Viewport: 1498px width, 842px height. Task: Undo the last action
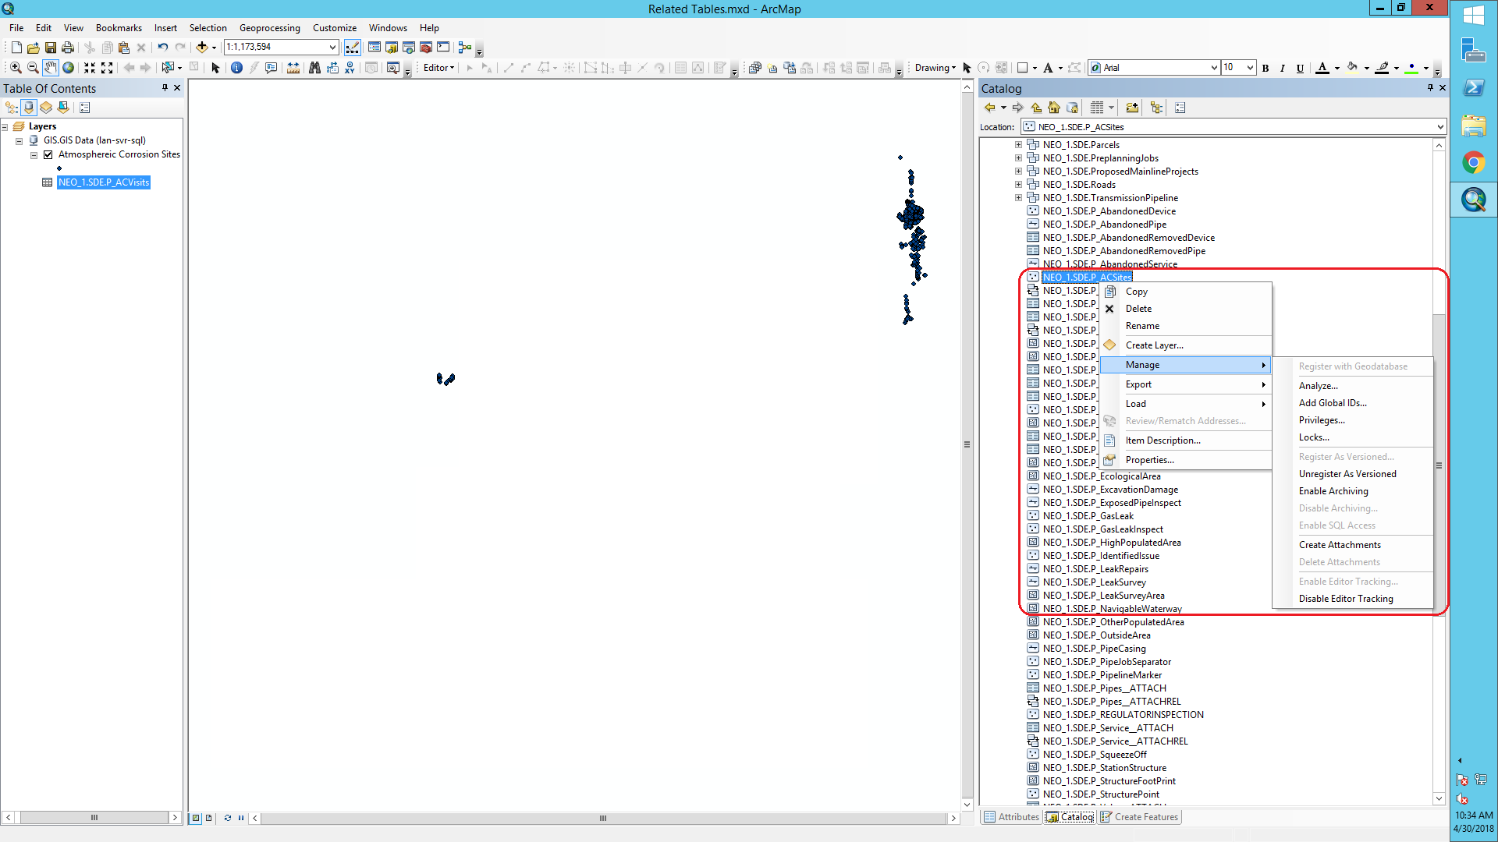tap(162, 48)
